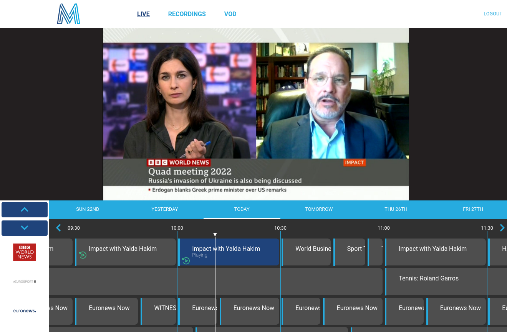Click the live video player
507x332 pixels.
[x=256, y=114]
